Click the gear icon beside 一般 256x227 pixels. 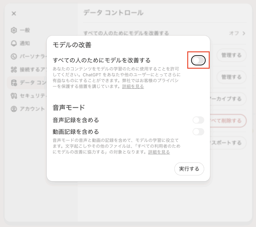click(14, 30)
